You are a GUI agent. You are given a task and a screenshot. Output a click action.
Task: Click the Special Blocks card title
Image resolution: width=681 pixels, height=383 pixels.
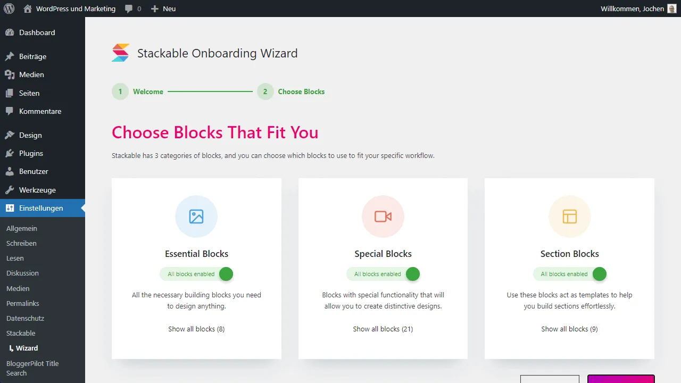pyautogui.click(x=383, y=254)
